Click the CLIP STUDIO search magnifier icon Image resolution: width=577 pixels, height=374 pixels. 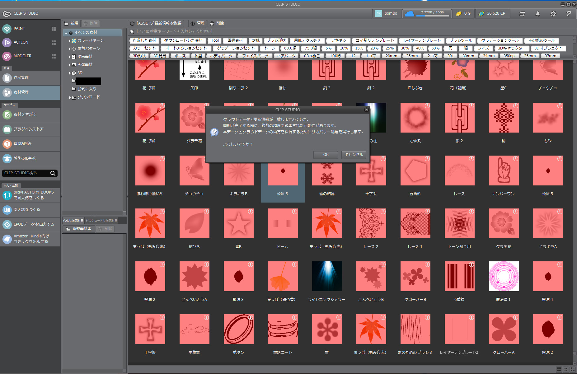click(53, 173)
